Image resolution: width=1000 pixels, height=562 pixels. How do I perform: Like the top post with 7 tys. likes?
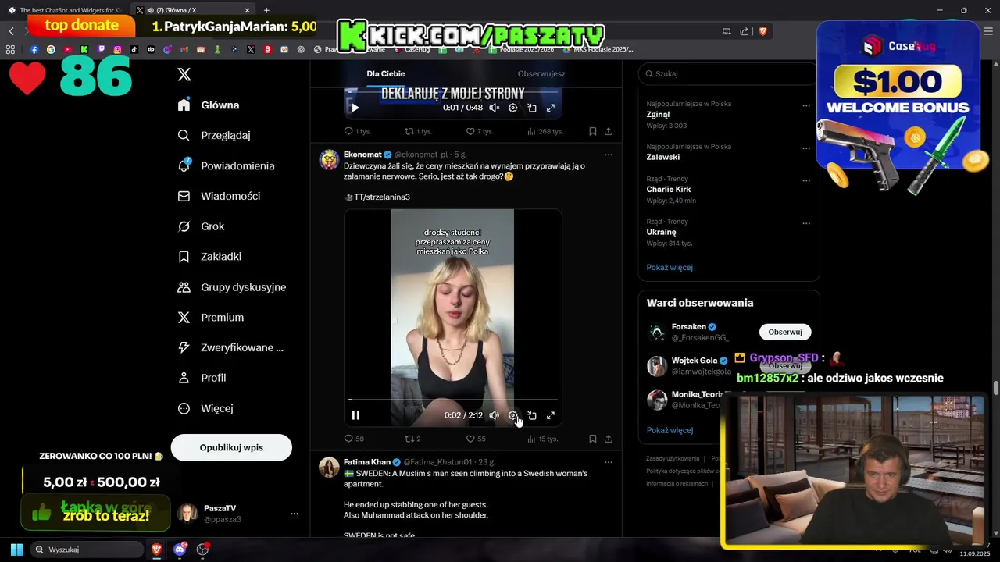(x=480, y=131)
